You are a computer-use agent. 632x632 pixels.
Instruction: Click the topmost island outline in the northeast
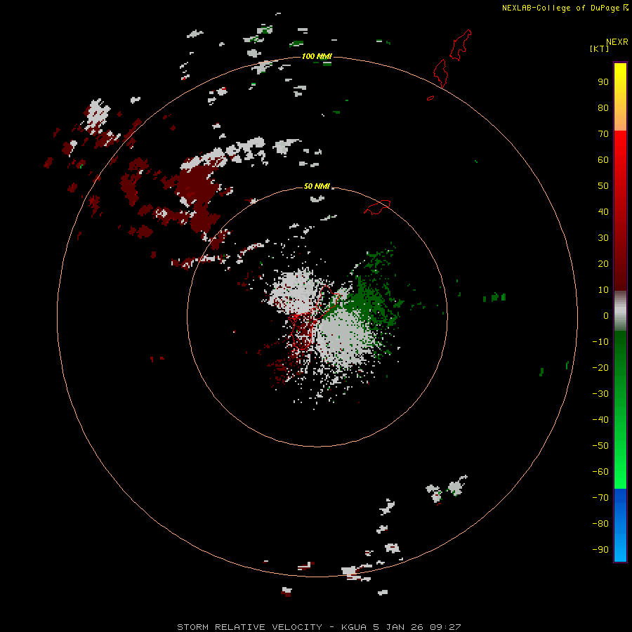click(461, 45)
